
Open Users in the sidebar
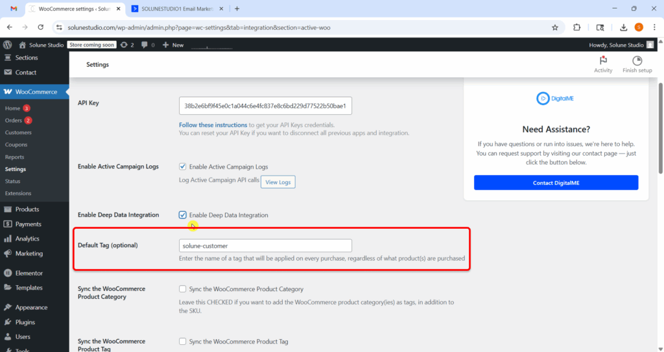(x=23, y=336)
